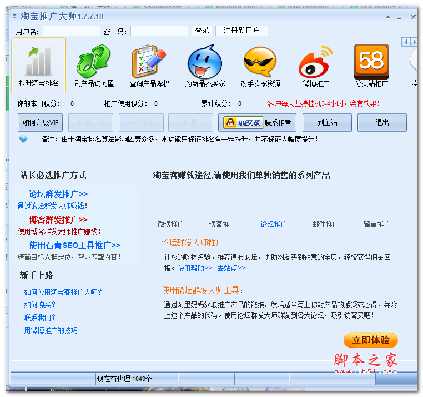
Task: Click the 累计积分 label
Action: pos(216,103)
